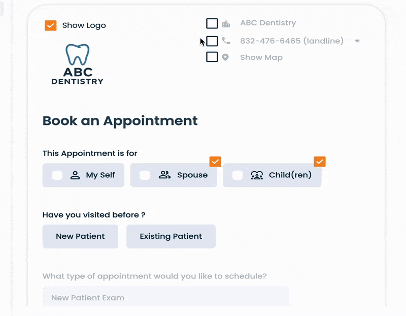Enable the ABC Dentistry name checkbox
The height and width of the screenshot is (316, 406).
click(212, 23)
